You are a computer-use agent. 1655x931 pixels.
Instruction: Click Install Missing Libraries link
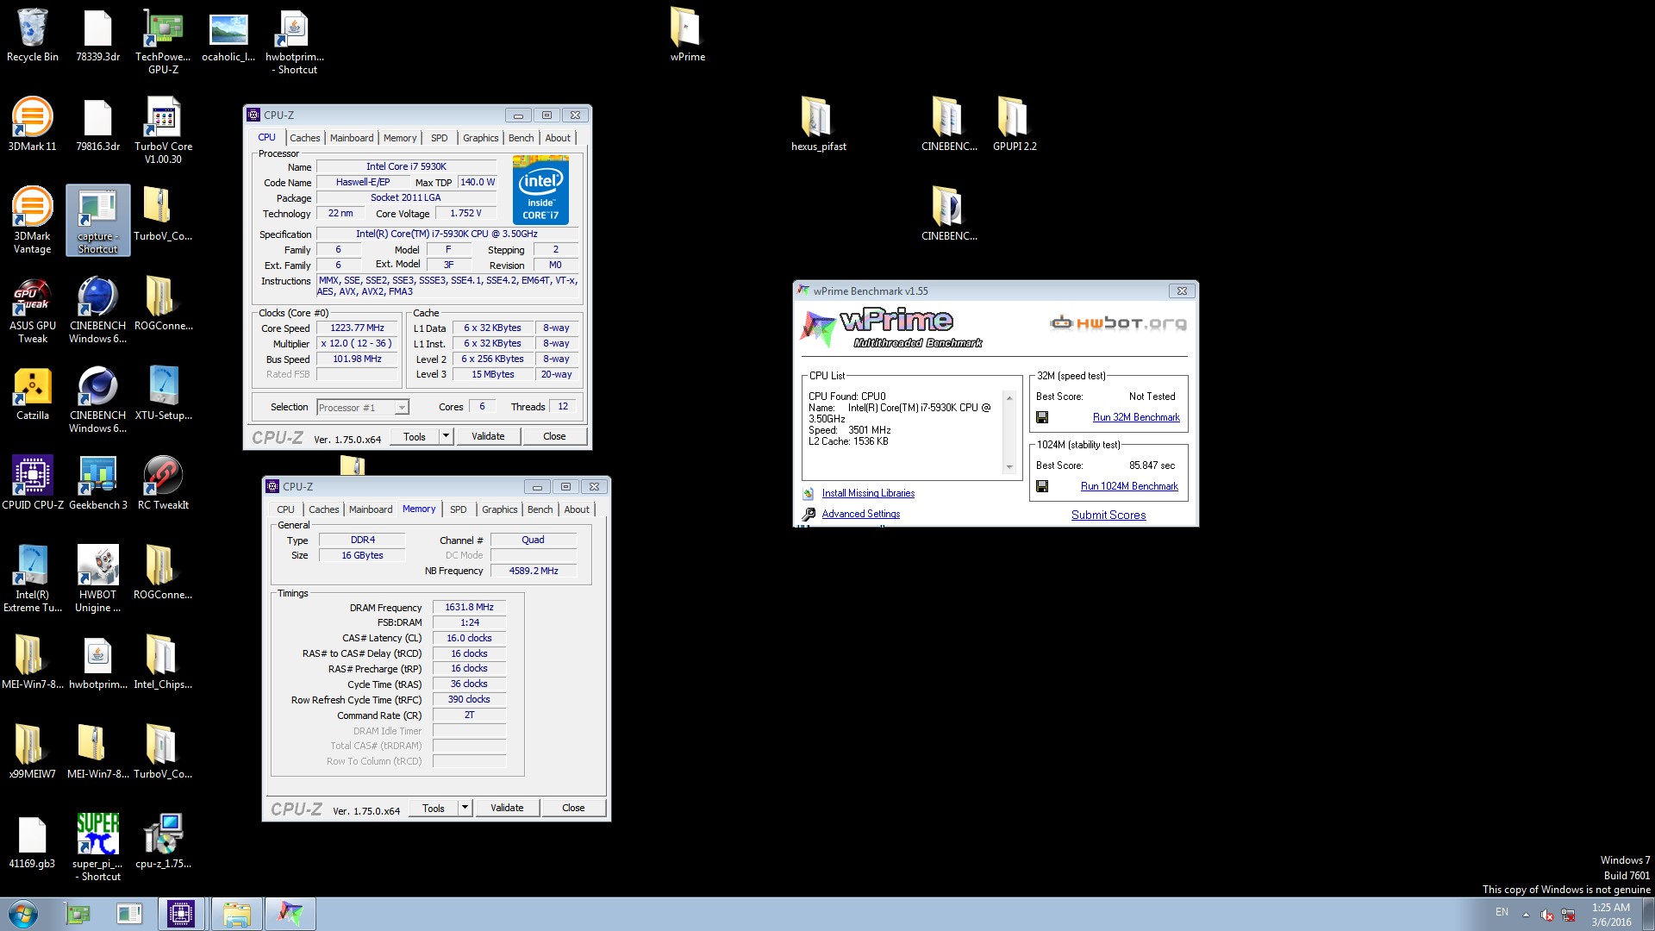coord(868,493)
